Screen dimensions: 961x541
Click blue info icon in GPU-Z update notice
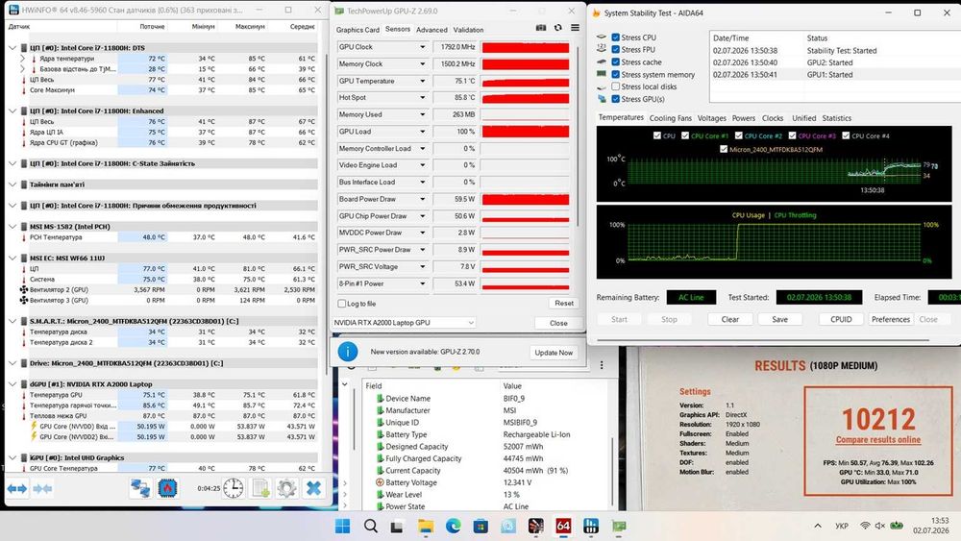click(x=348, y=352)
